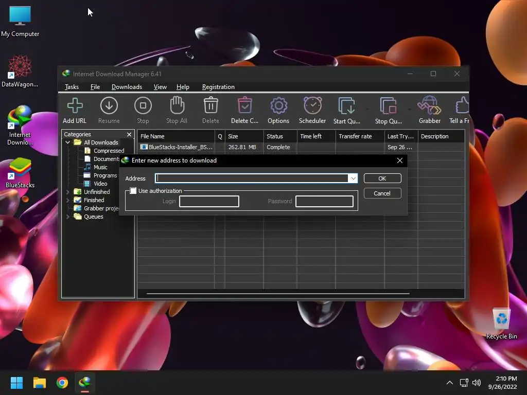Open the View menu
The image size is (527, 395).
coord(160,86)
